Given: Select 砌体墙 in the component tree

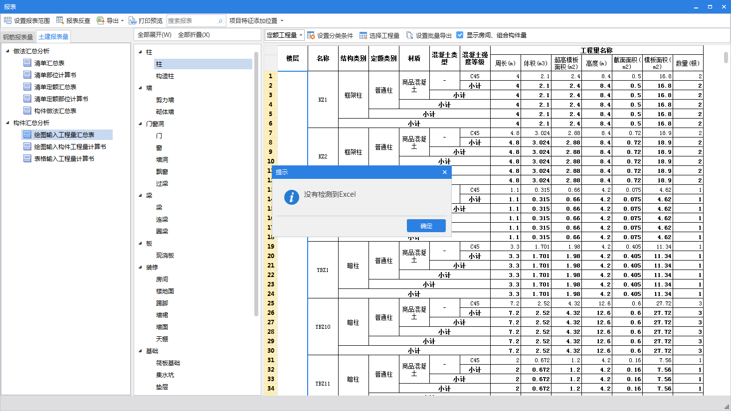Looking at the screenshot, I should [x=165, y=112].
